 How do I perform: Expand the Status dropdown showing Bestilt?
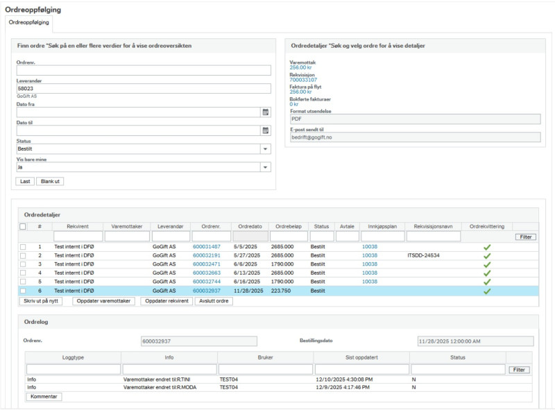coord(266,149)
